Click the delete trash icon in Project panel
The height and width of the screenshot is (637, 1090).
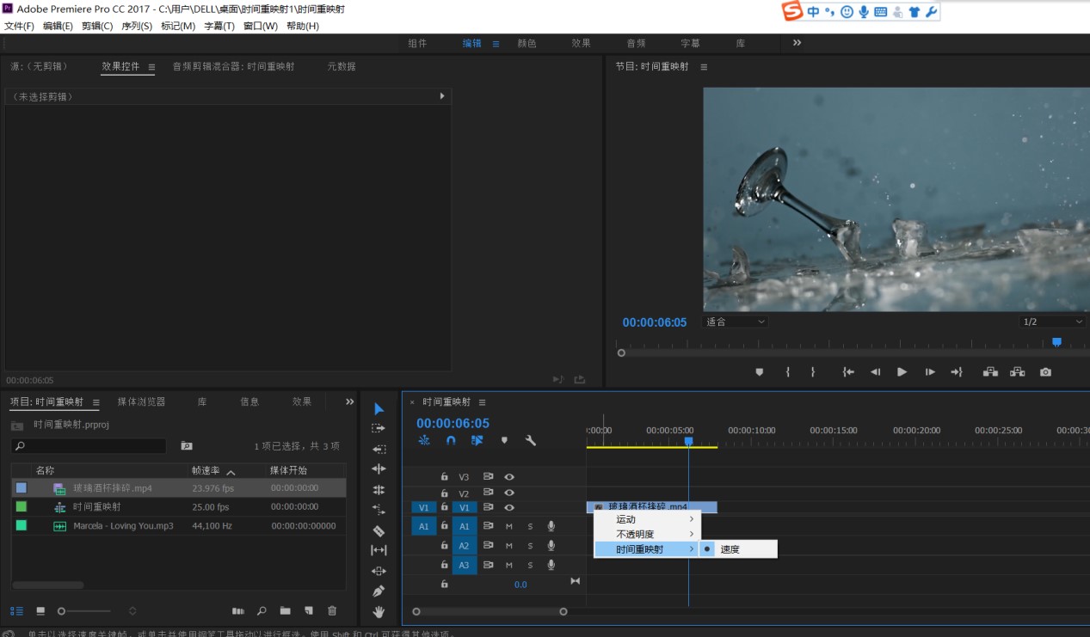click(x=332, y=611)
